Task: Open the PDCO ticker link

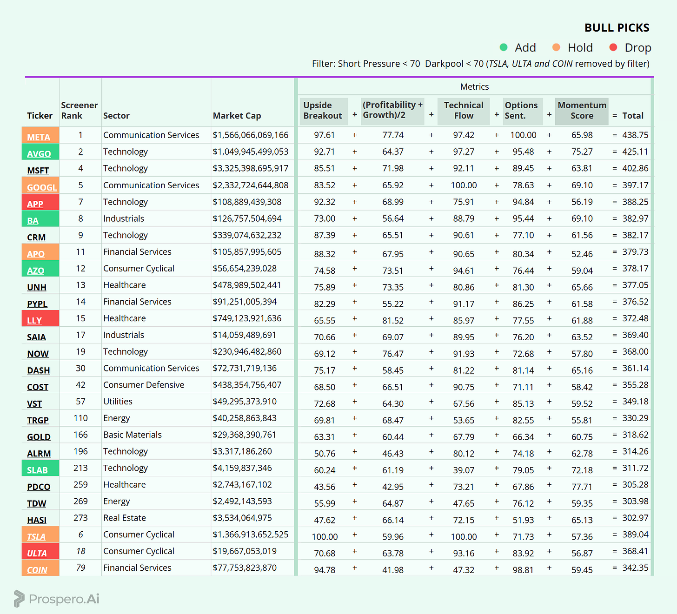Action: (x=39, y=487)
